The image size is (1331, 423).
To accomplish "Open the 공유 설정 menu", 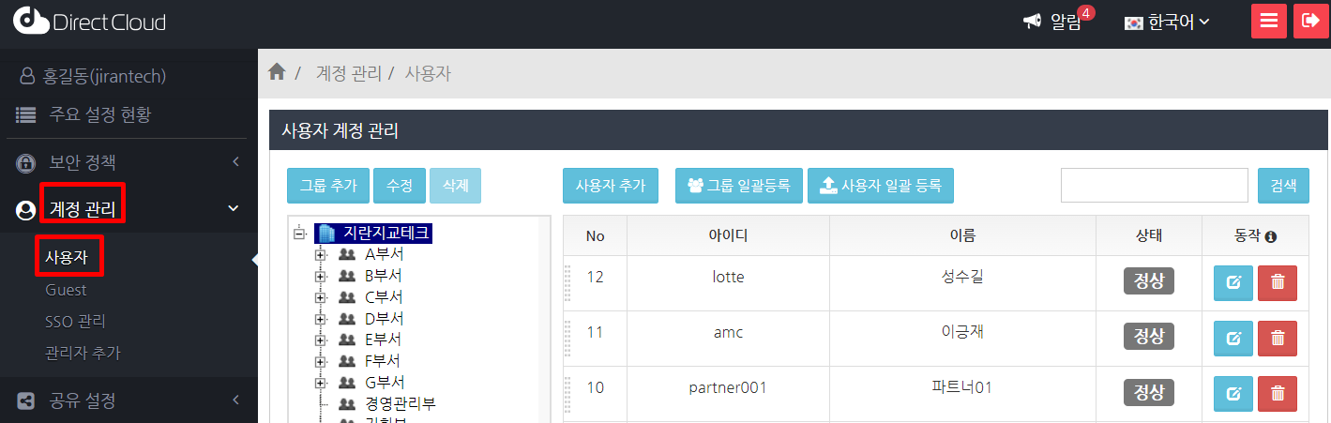I will (83, 401).
